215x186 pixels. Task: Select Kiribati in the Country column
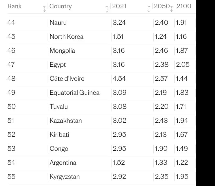click(x=59, y=135)
